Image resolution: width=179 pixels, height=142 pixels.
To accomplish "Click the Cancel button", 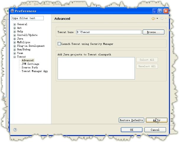I will pos(155,130).
